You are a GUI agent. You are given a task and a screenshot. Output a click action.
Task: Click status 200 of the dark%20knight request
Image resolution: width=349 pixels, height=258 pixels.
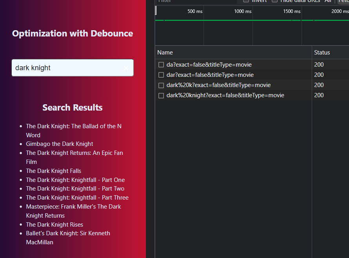319,96
